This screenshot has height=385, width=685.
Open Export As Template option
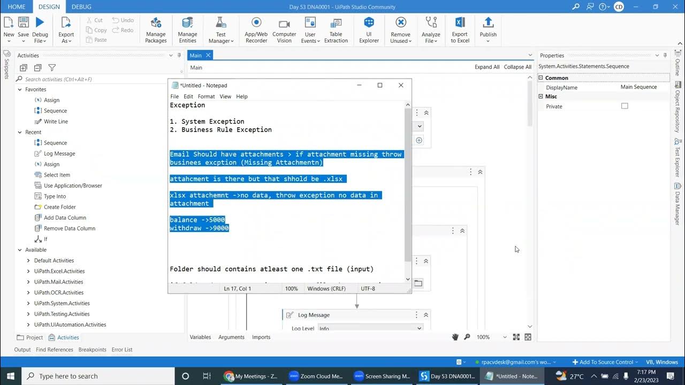coord(66,29)
